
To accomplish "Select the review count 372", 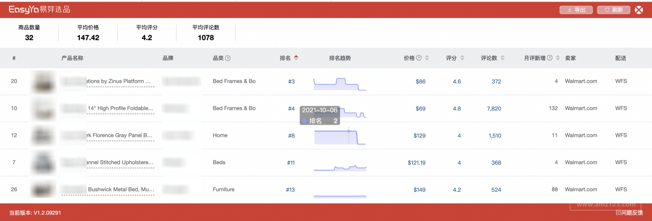I will point(496,82).
